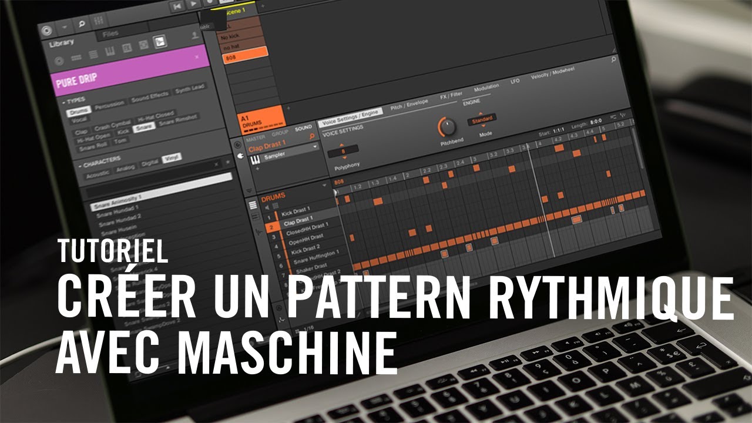This screenshot has height=423, width=752.
Task: Click the restart transport button
Action: (177, 5)
